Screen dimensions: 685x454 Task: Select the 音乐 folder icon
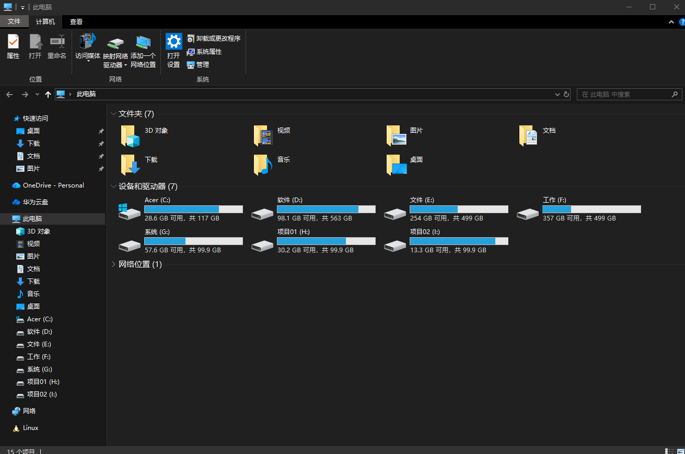pos(263,165)
